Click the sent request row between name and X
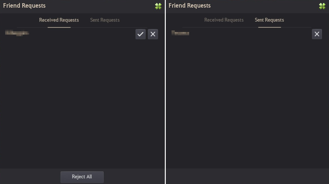This screenshot has height=184, width=329. (x=251, y=34)
